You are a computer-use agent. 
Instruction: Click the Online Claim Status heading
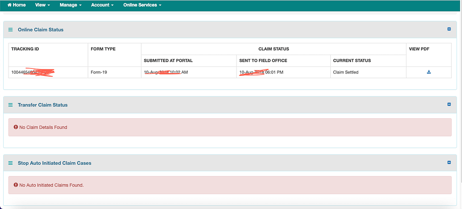pyautogui.click(x=41, y=30)
